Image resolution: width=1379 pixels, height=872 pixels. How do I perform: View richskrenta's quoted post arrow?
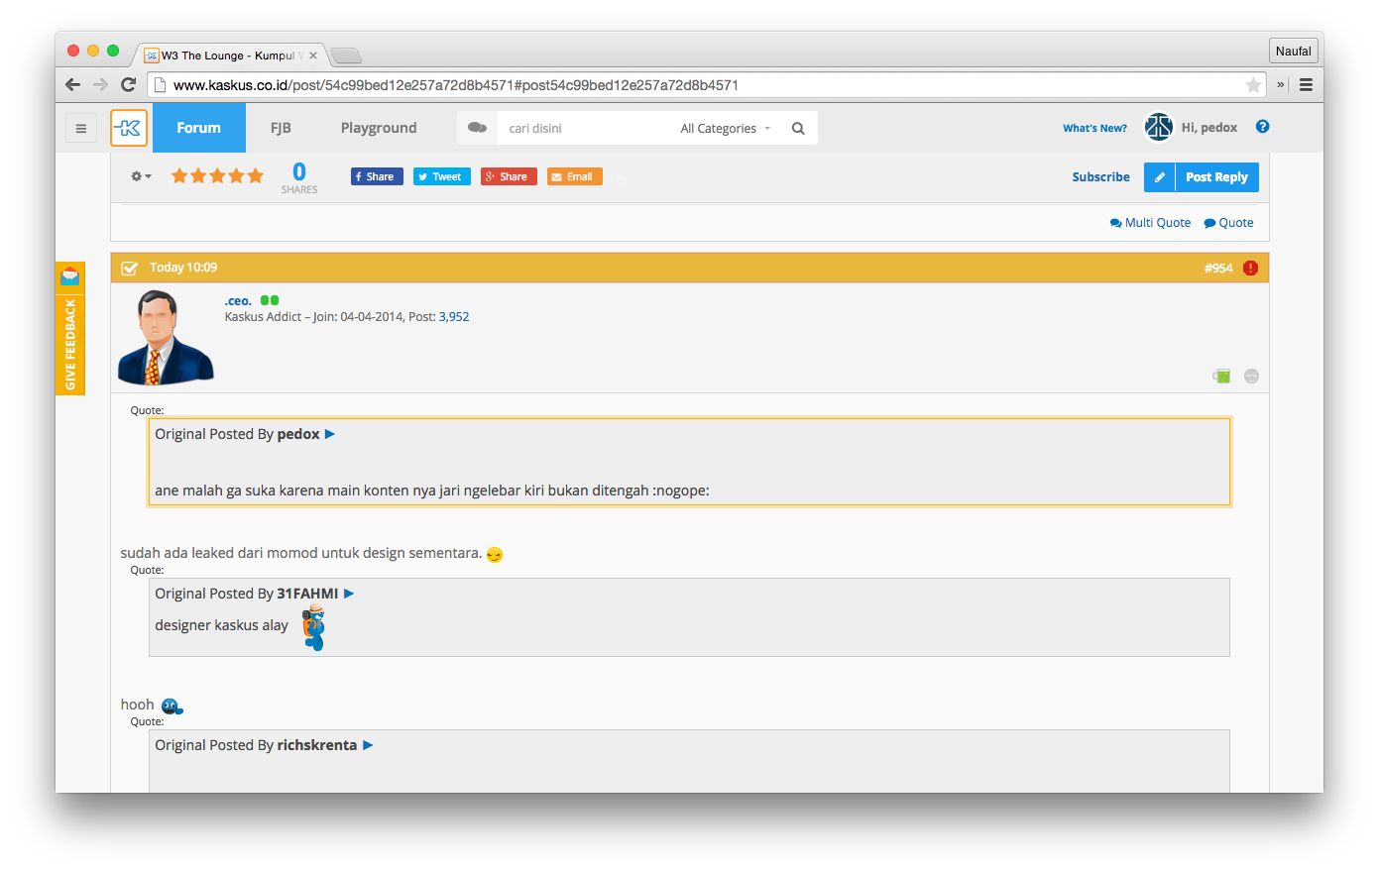(368, 745)
